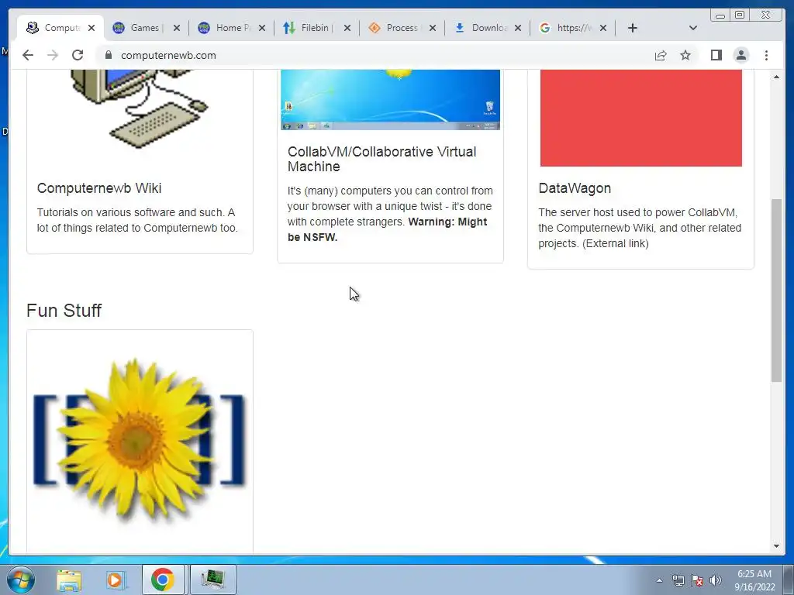794x595 pixels.
Task: Open the clock showing 6:25 AM
Action: click(x=754, y=580)
